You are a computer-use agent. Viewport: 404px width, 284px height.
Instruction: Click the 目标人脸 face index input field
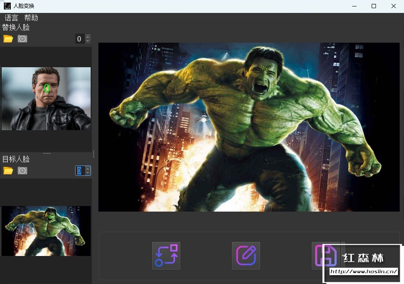(80, 171)
